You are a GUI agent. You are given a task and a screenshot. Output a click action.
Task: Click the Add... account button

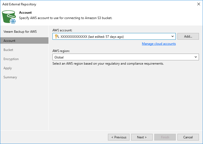188,36
